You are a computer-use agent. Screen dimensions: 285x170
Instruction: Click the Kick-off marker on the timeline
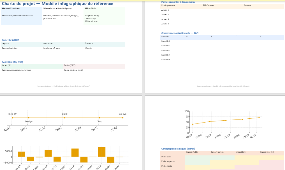(x=12, y=118)
